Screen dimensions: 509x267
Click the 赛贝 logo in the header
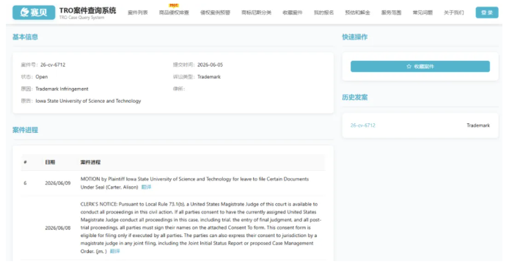(x=34, y=12)
